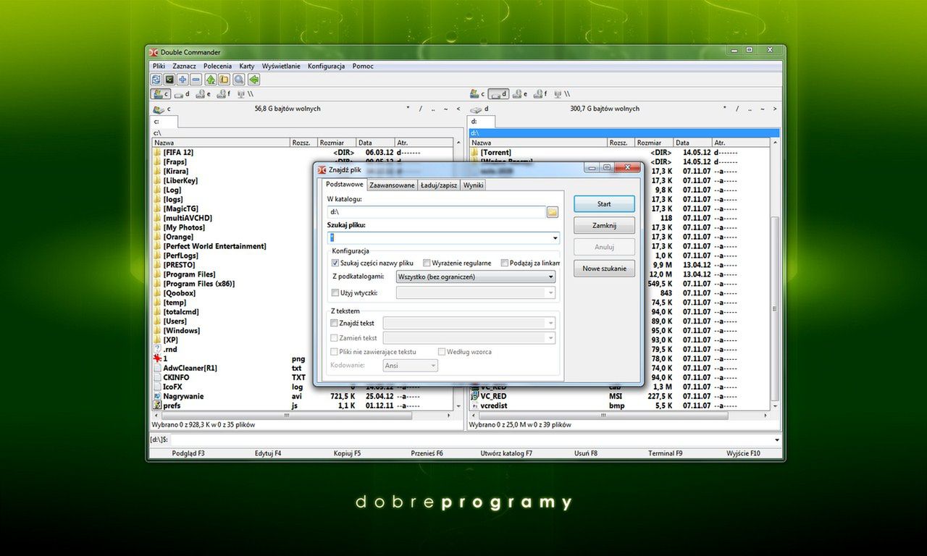Sort right panel by Rozmiar column

(654, 143)
